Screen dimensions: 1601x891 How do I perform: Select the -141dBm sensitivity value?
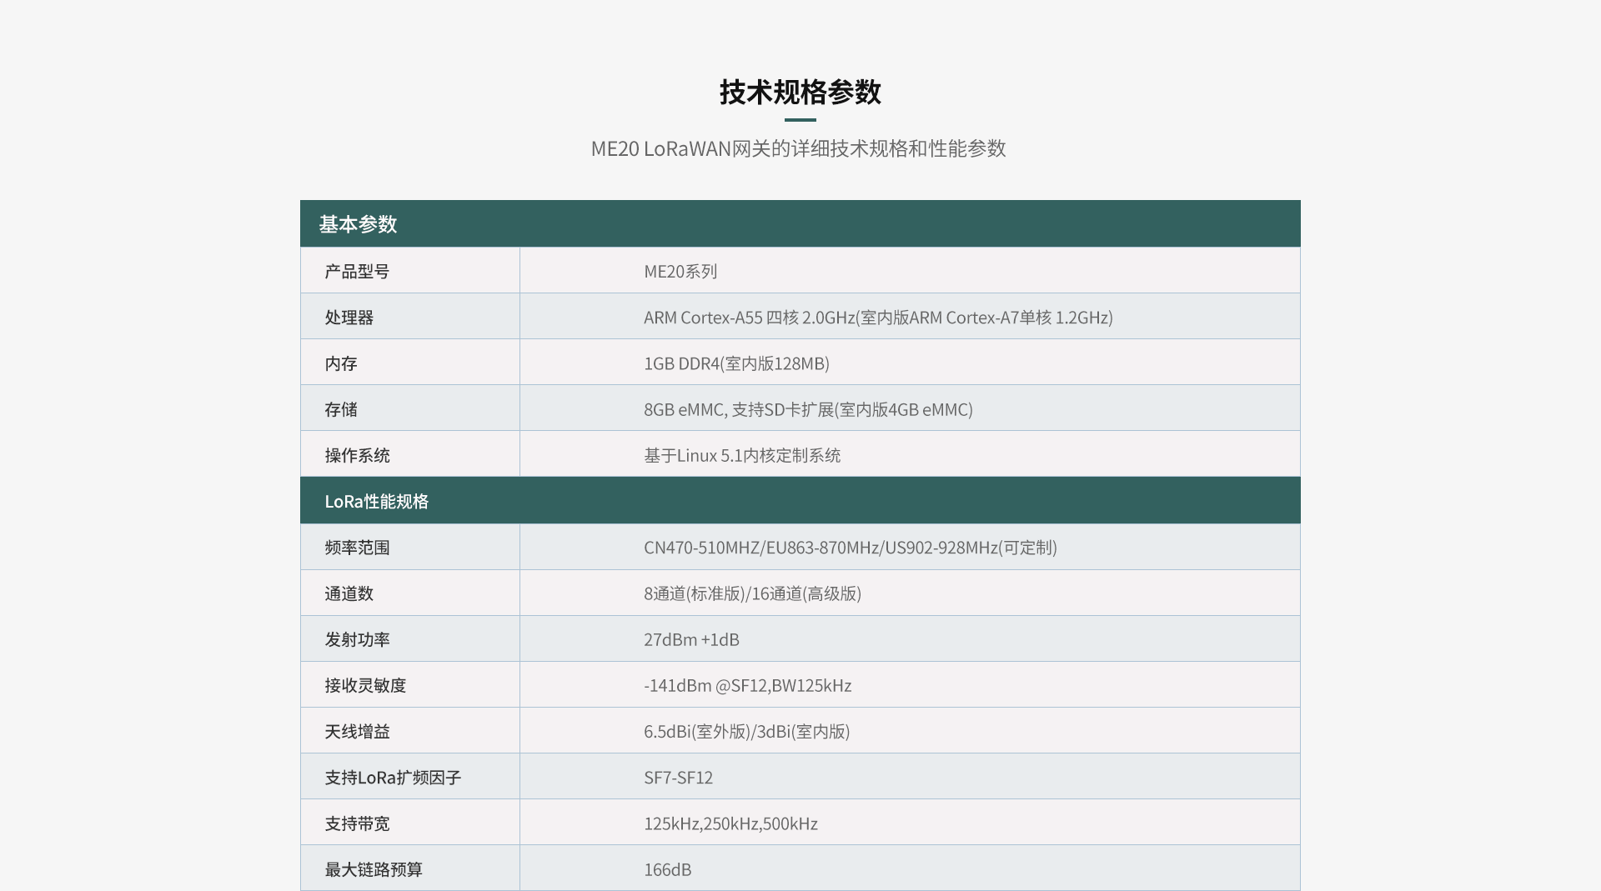[x=747, y=685]
